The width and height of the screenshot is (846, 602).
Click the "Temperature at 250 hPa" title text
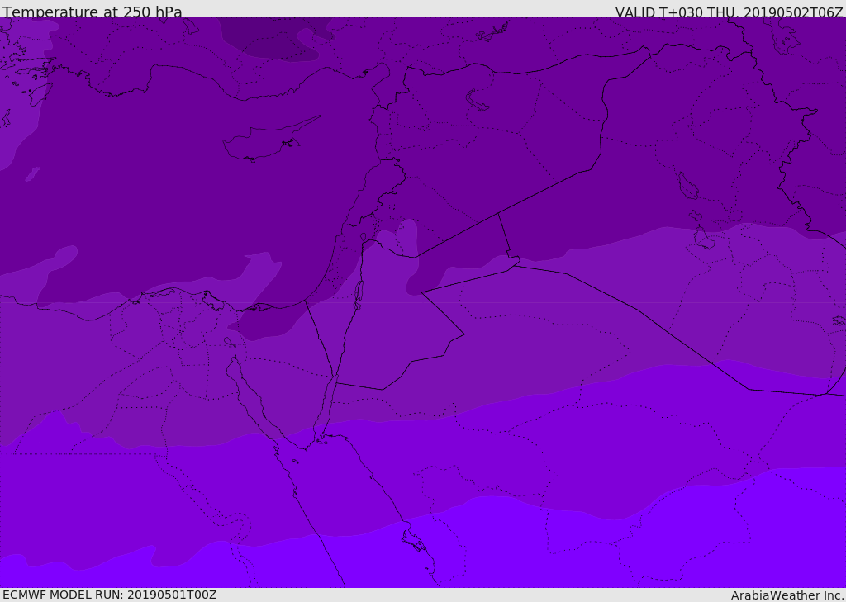click(93, 12)
